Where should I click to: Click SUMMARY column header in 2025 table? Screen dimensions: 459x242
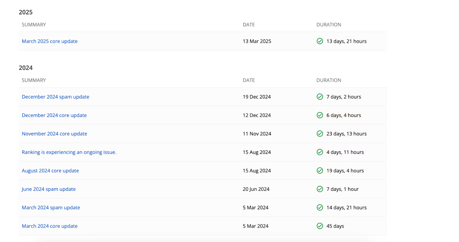pyautogui.click(x=34, y=25)
